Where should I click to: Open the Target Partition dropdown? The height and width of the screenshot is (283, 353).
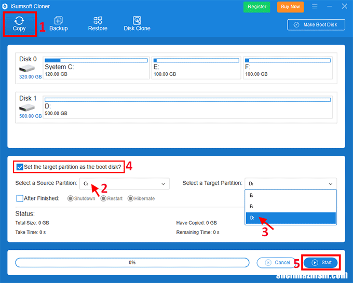(291, 184)
